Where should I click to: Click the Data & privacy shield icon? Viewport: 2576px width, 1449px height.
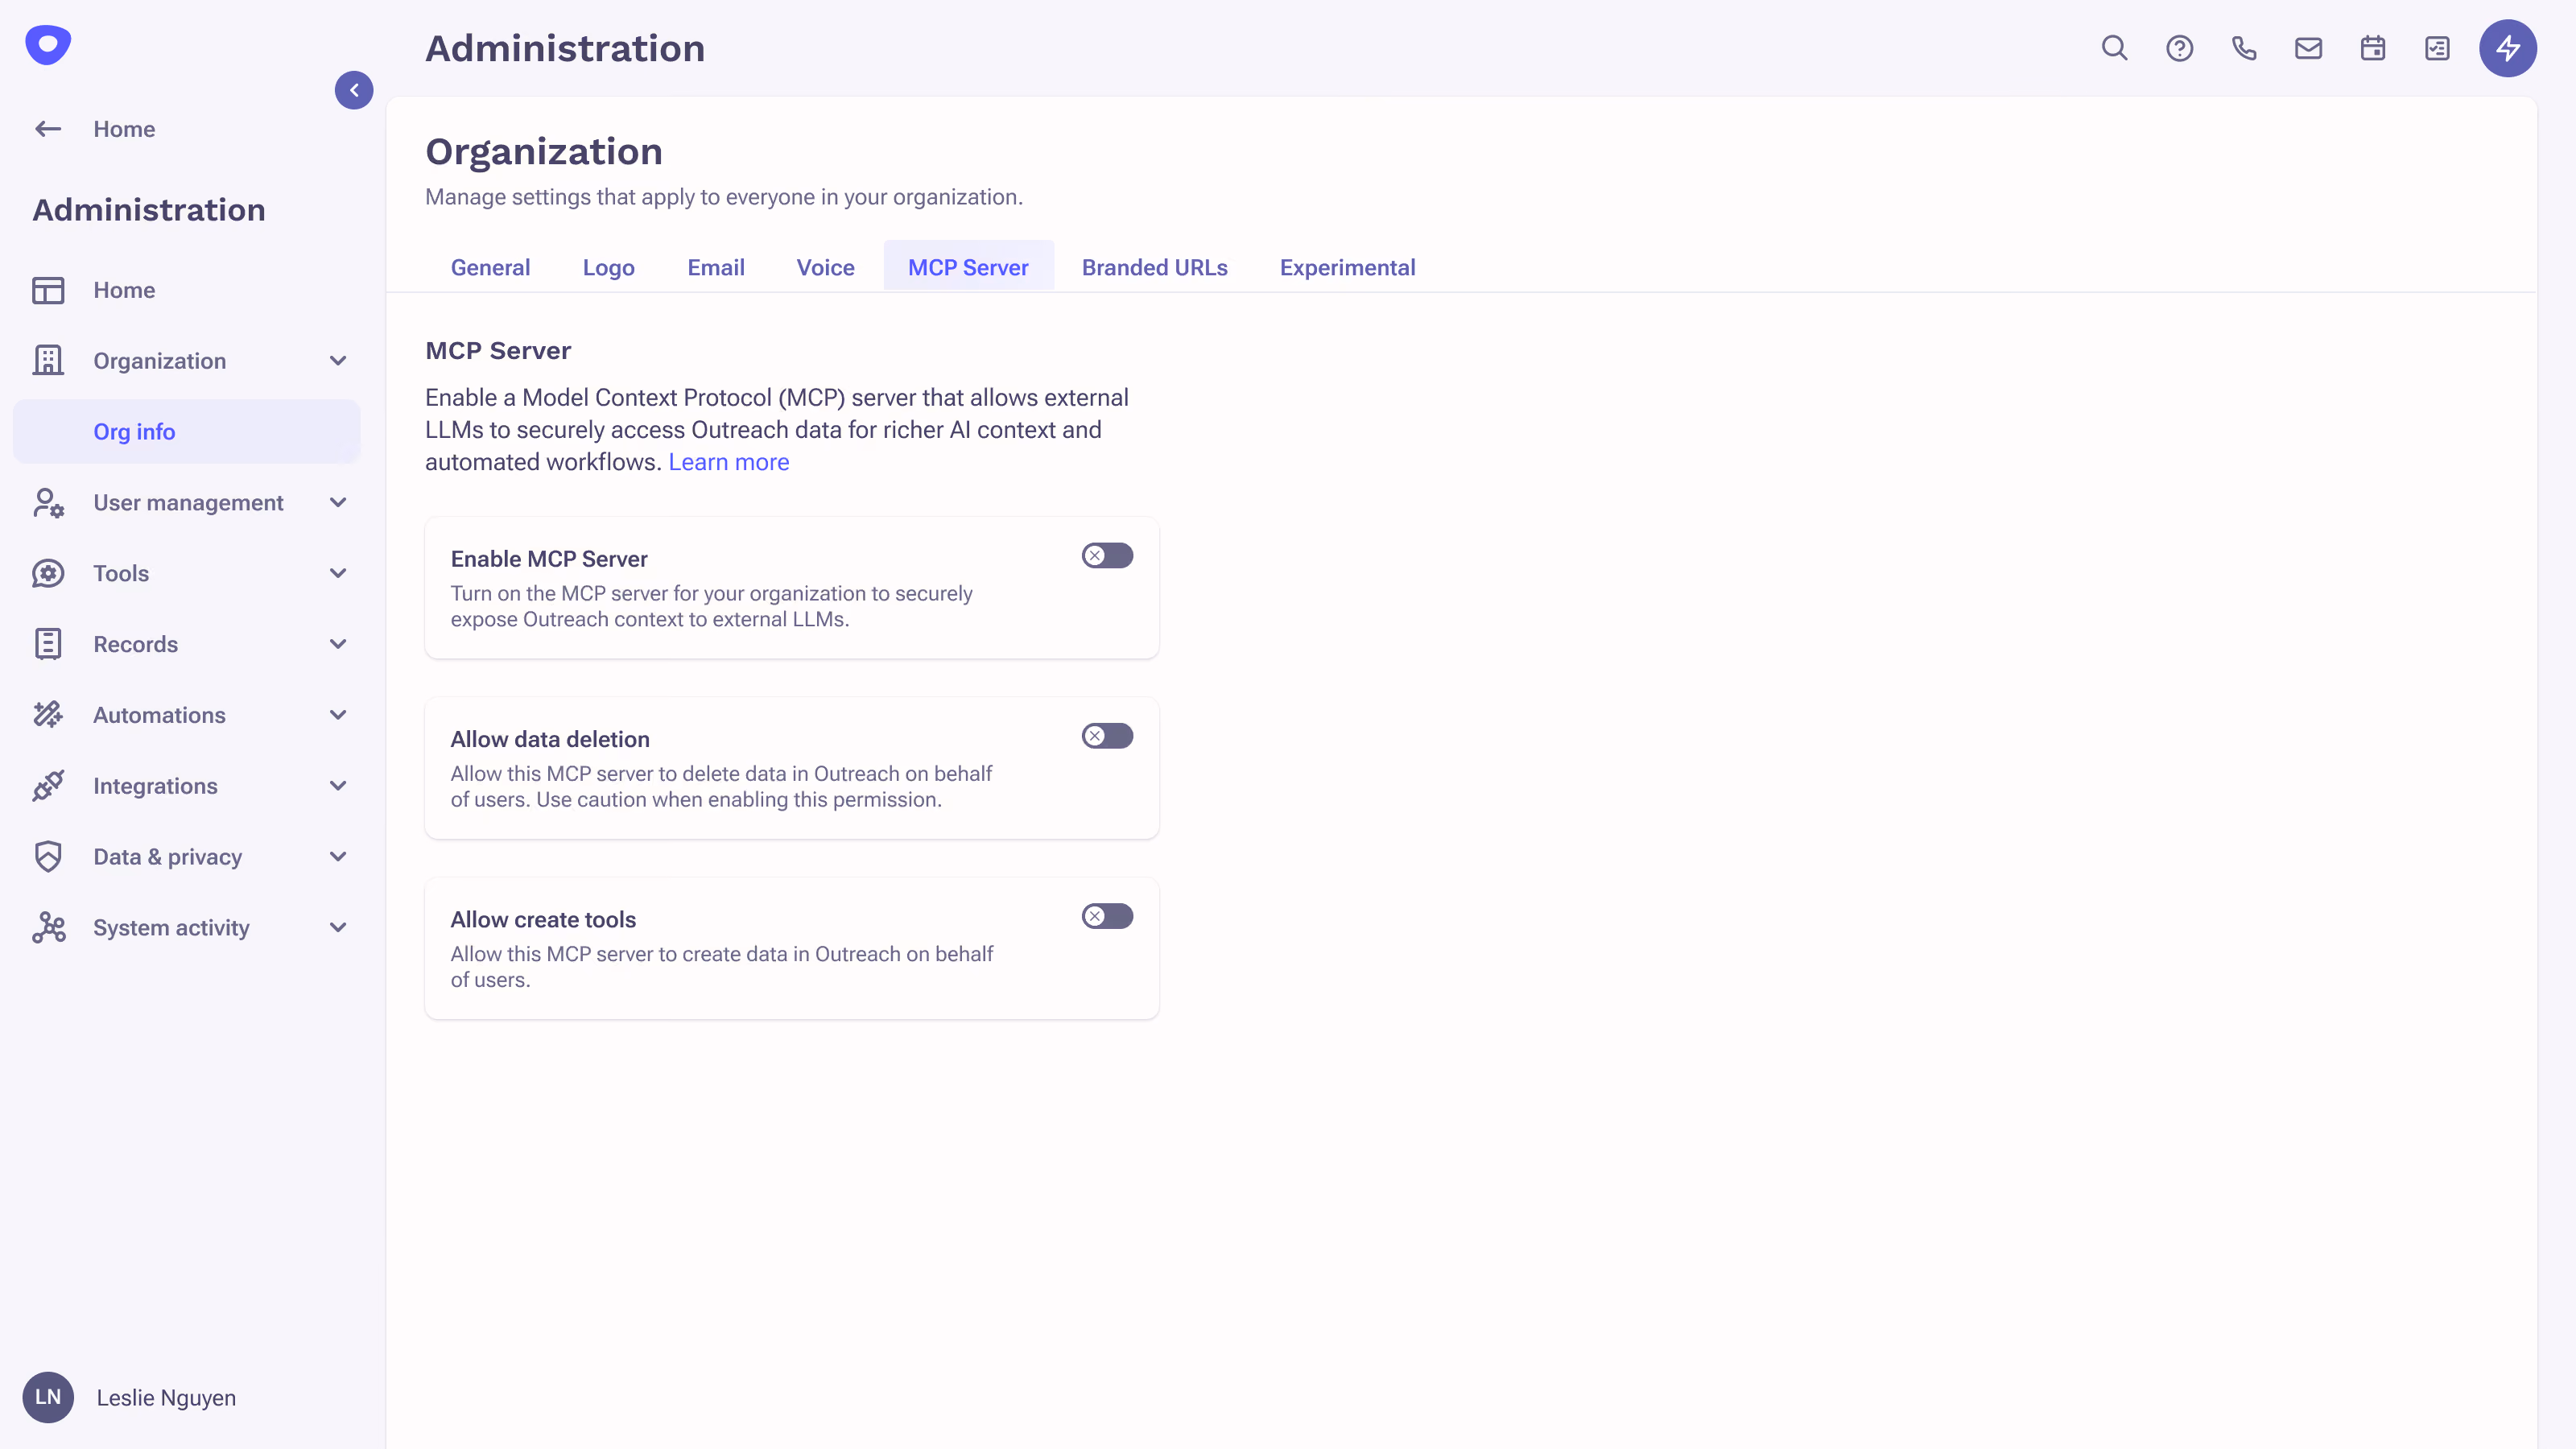48,857
